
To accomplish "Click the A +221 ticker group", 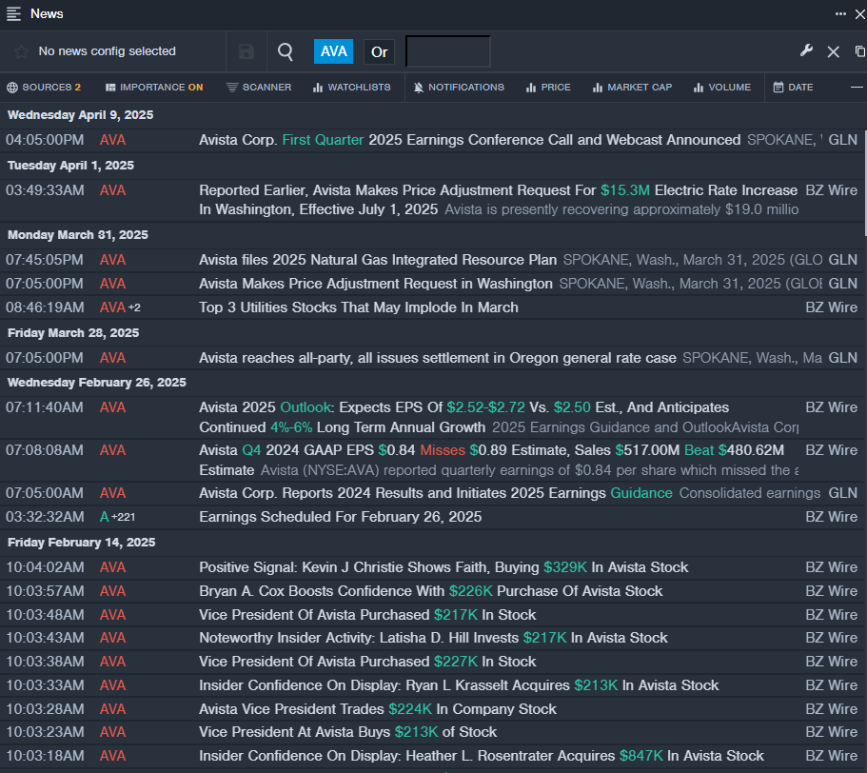I will pyautogui.click(x=117, y=517).
